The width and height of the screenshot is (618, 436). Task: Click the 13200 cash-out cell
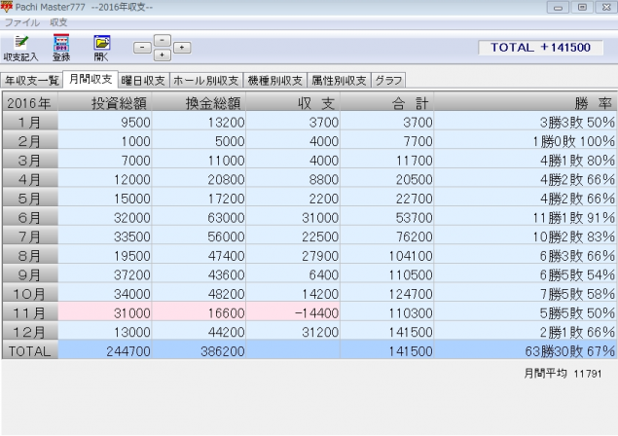pyautogui.click(x=199, y=122)
